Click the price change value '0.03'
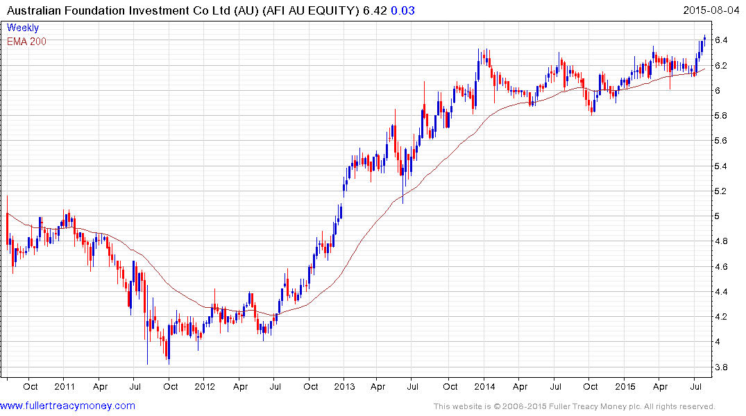The height and width of the screenshot is (416, 746). point(402,10)
